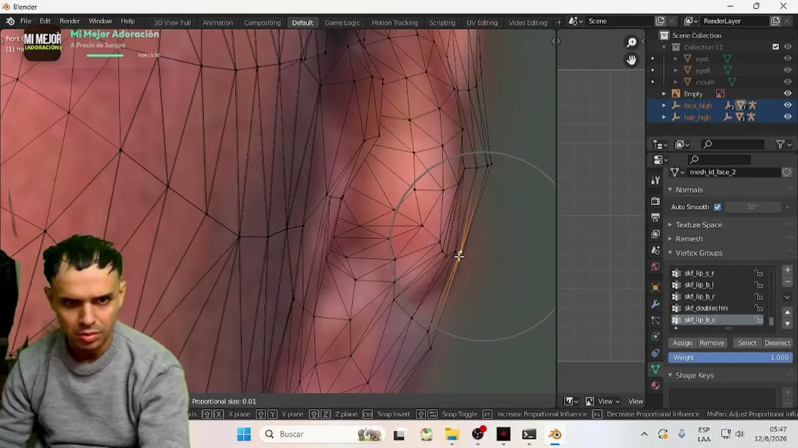
Task: Click Remove vertex group button
Action: click(x=712, y=343)
